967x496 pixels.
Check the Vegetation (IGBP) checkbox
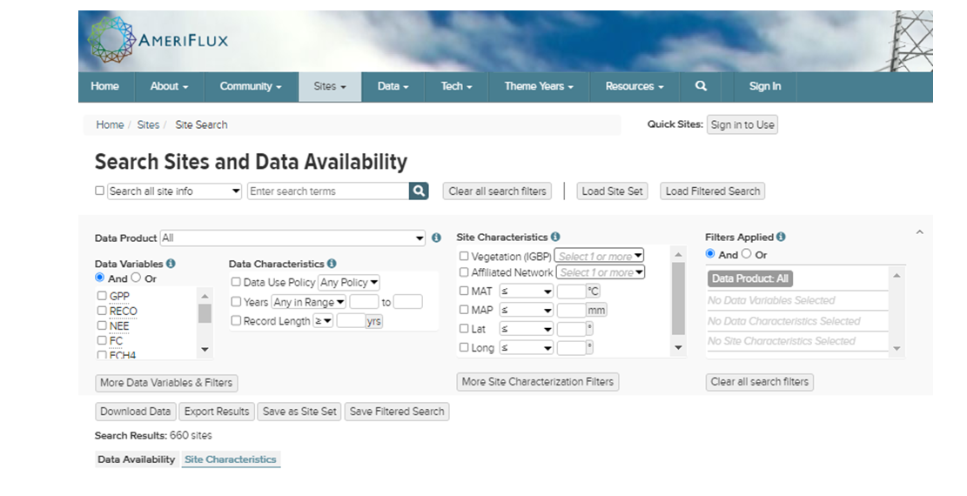464,257
